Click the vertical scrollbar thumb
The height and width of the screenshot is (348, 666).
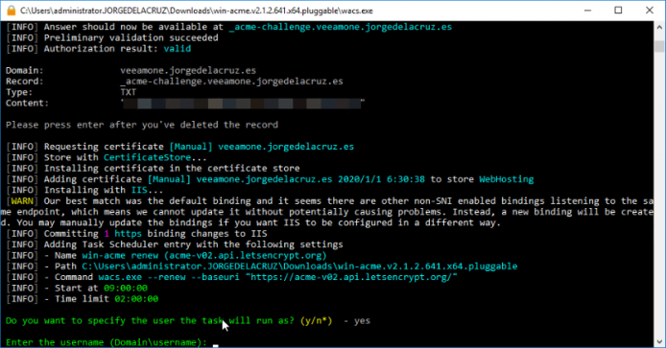tap(659, 46)
